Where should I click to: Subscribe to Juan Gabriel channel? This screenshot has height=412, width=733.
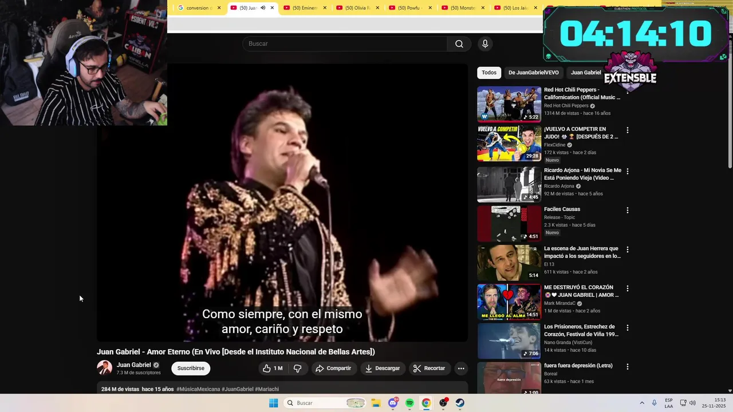(x=191, y=369)
